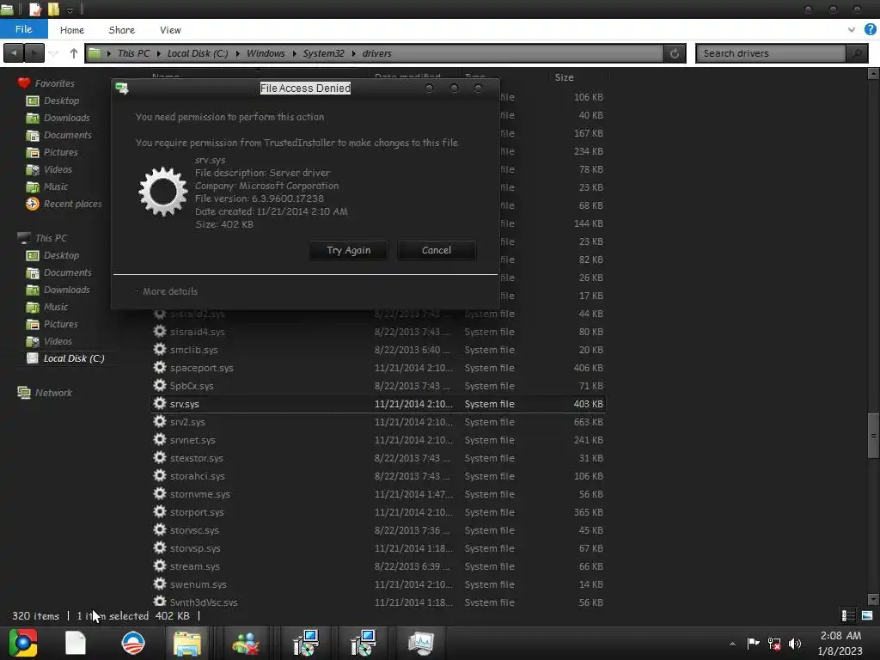Screen dimensions: 880x660
Task: Open Downloads under Favorites
Action: tap(66, 118)
